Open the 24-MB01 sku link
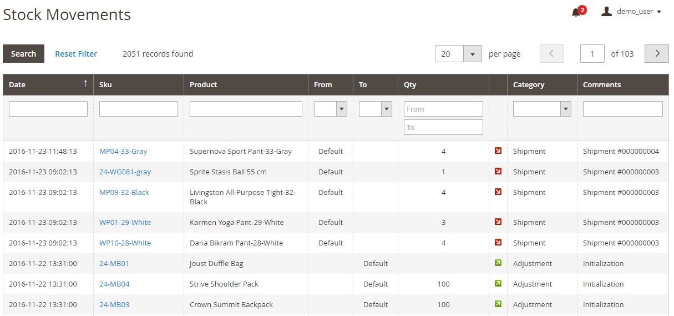Viewport: 674px width, 316px height. point(114,263)
